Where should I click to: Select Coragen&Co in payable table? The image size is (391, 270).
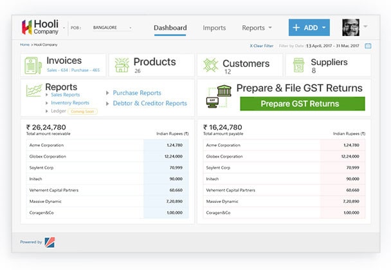click(x=284, y=213)
